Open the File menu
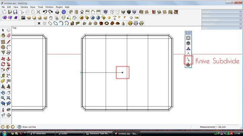 3,7
